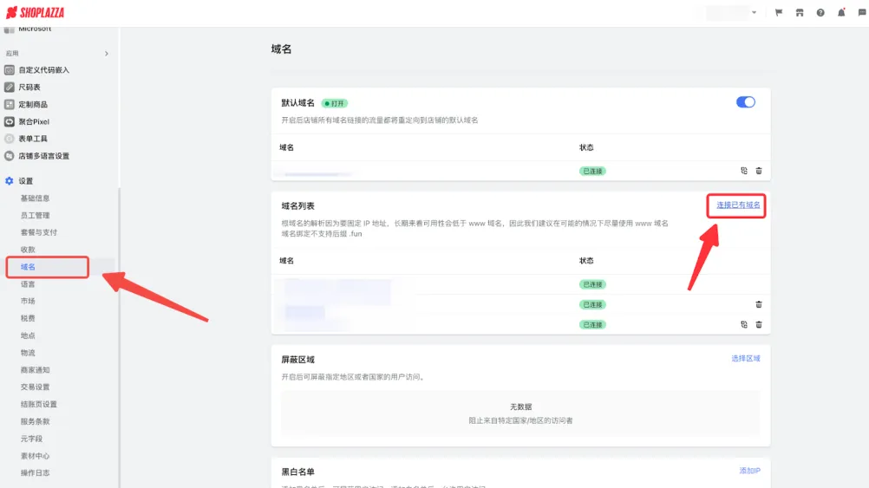This screenshot has height=488, width=869.
Task: Open the 尺码表 app label
Action: [x=29, y=87]
